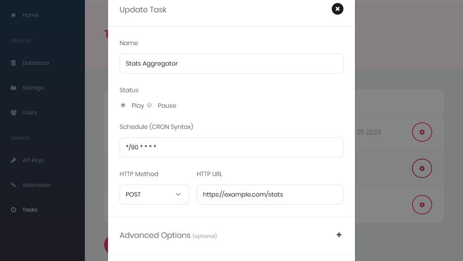463x261 pixels.
Task: Go to Webhooks menu item
Action: pyautogui.click(x=36, y=185)
